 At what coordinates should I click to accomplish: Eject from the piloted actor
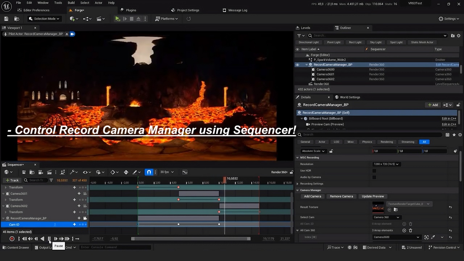click(67, 34)
